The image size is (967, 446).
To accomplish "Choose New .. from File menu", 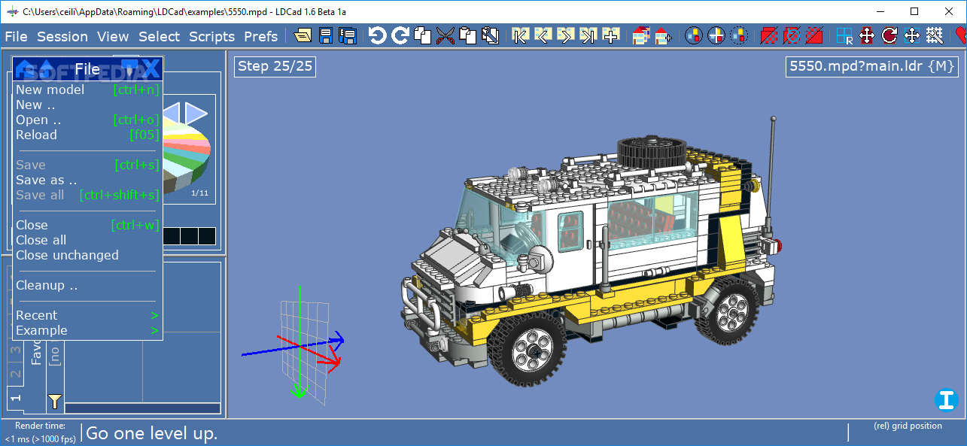I will pos(87,105).
